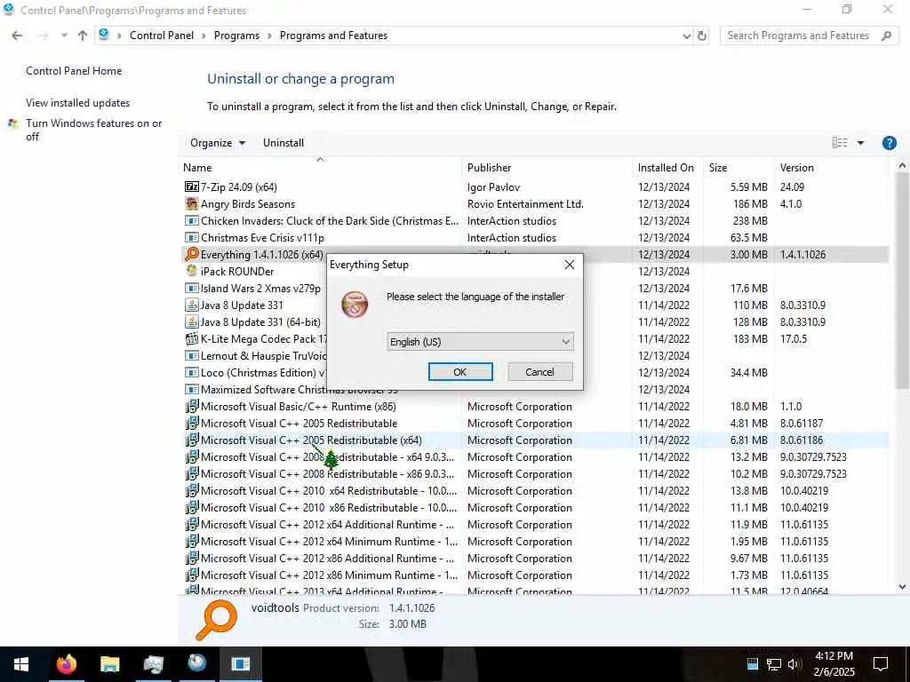This screenshot has width=910, height=682.
Task: Open View installed updates link
Action: tap(78, 103)
